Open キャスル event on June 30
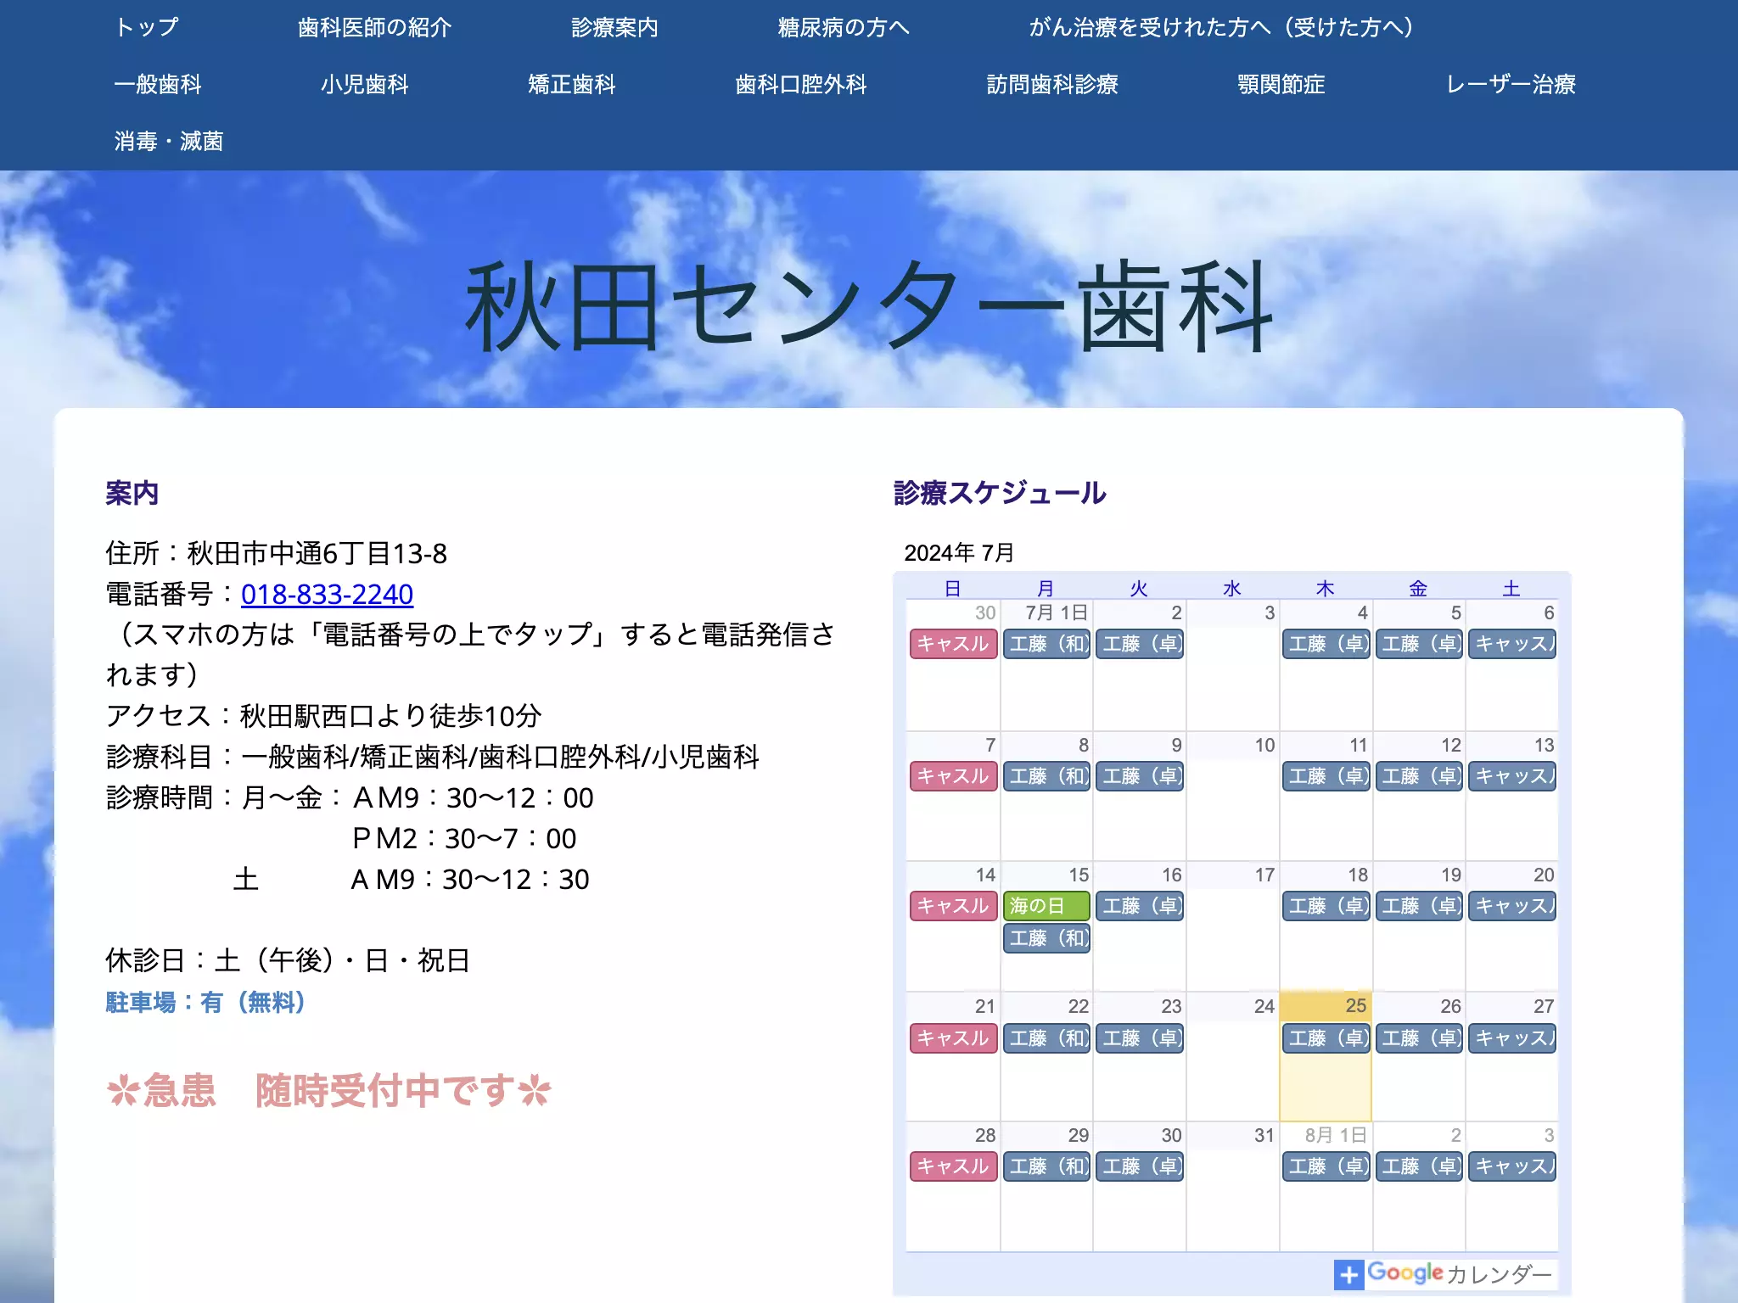 coord(953,644)
